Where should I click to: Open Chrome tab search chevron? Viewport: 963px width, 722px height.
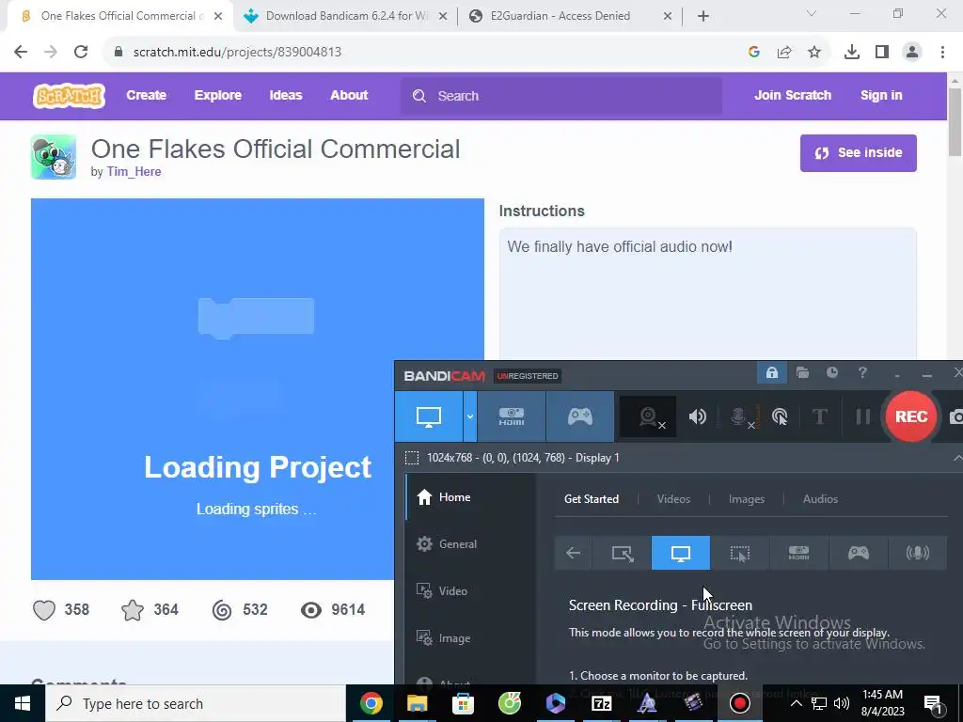[812, 13]
